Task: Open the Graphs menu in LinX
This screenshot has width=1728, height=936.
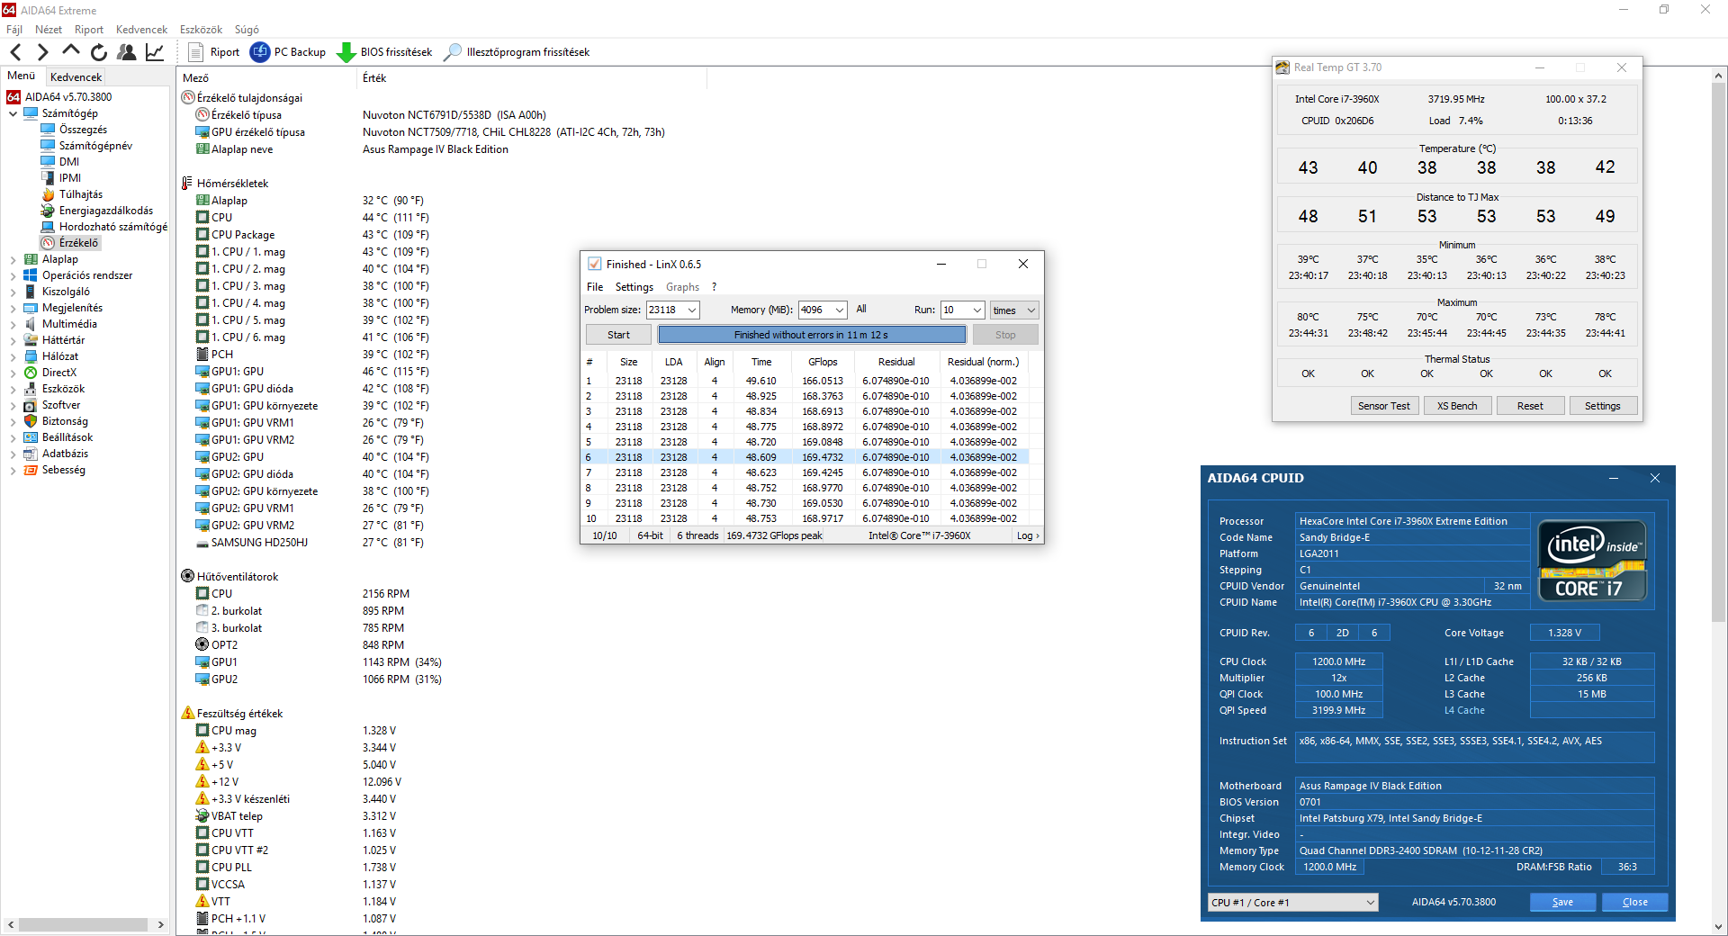Action: (x=682, y=287)
